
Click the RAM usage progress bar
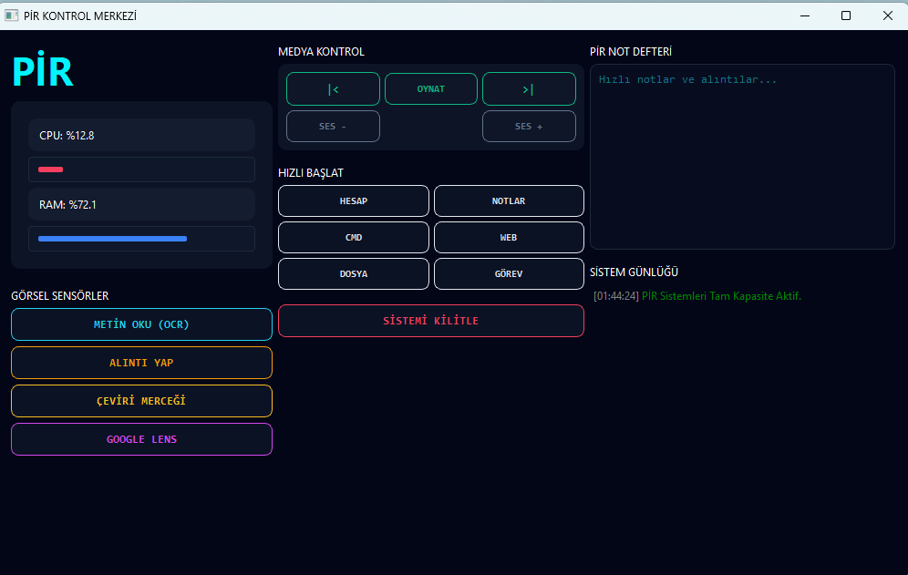[x=141, y=239]
